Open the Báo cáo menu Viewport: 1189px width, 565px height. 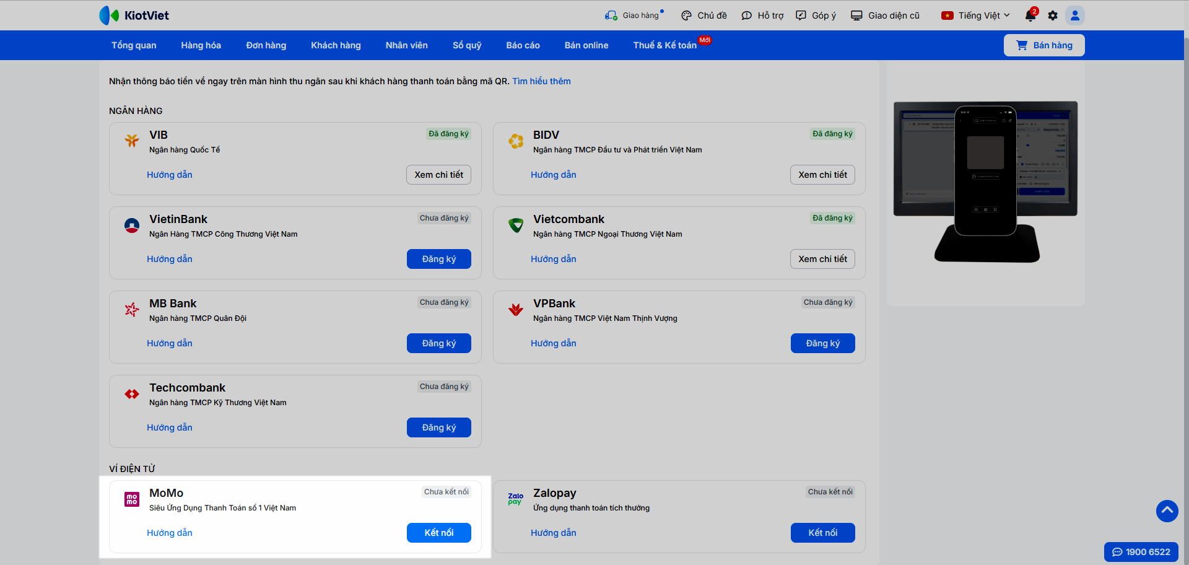[x=523, y=45]
